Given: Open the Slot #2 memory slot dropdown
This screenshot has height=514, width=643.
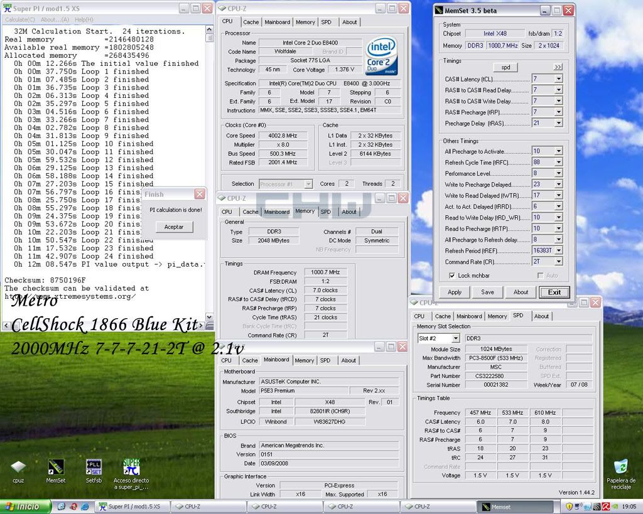Looking at the screenshot, I should (455, 338).
